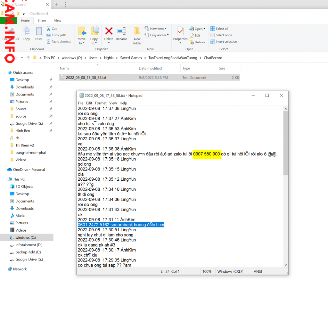Click Select all in the ribbon

point(219,29)
